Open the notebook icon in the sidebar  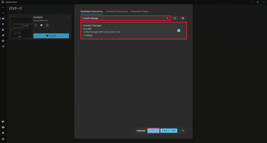pyautogui.click(x=3, y=30)
